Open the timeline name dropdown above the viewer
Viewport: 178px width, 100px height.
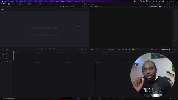[x=132, y=7]
